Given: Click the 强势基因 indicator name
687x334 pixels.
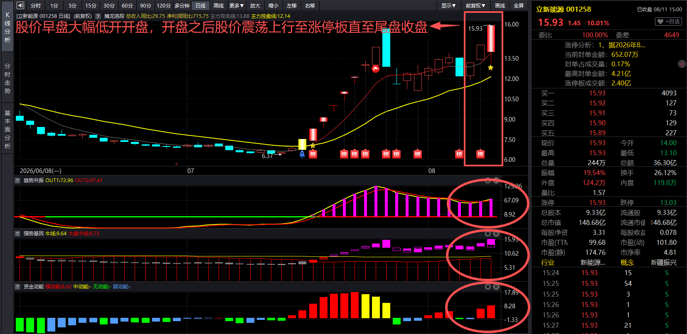Looking at the screenshot, I should point(33,234).
